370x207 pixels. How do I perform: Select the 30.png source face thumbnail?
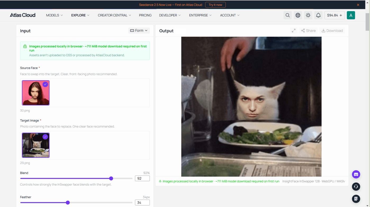point(36,93)
